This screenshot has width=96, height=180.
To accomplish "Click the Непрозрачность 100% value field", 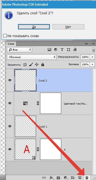I will click(85, 57).
